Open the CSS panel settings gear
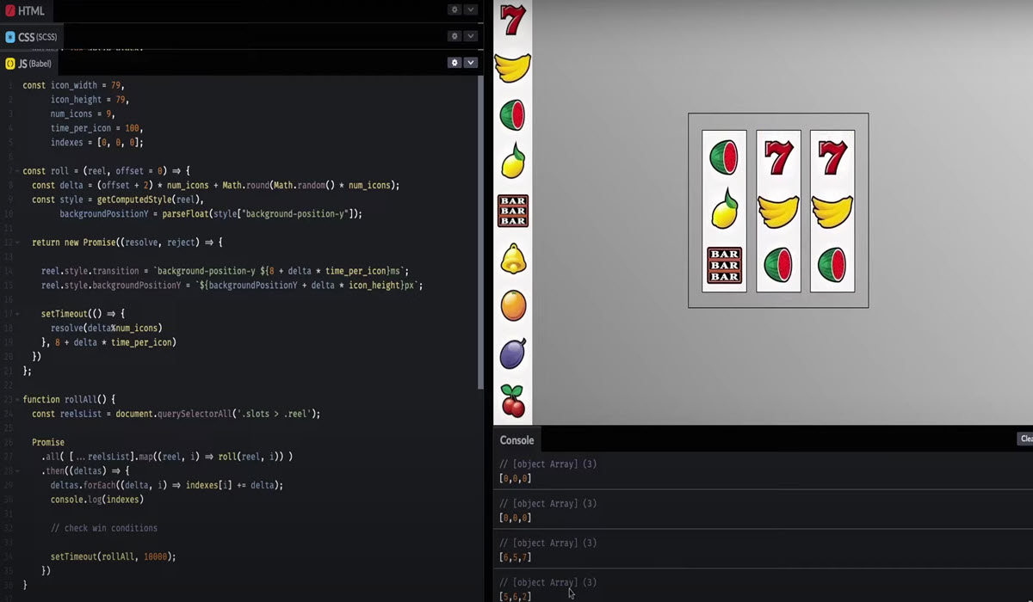The height and width of the screenshot is (602, 1033). 455,36
